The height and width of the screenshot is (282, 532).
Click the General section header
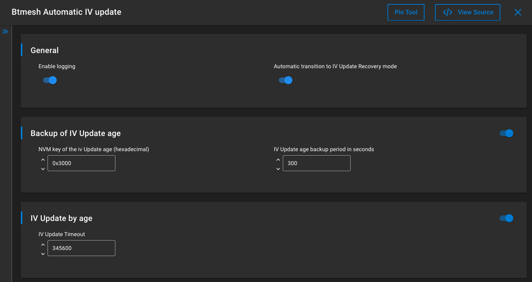tap(44, 50)
